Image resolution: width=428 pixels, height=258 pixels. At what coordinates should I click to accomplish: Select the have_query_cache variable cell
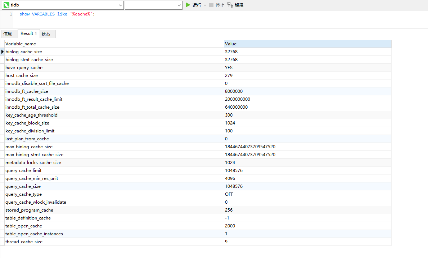[x=24, y=68]
